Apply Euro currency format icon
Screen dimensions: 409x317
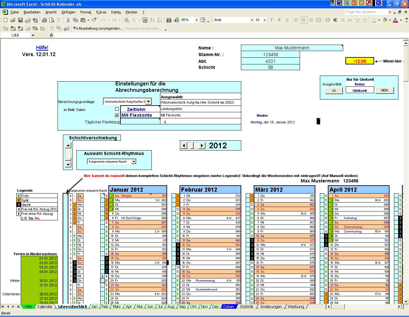point(335,20)
